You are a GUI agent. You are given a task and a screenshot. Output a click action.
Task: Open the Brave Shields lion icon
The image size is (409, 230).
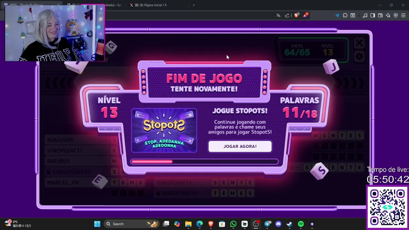[x=296, y=15]
